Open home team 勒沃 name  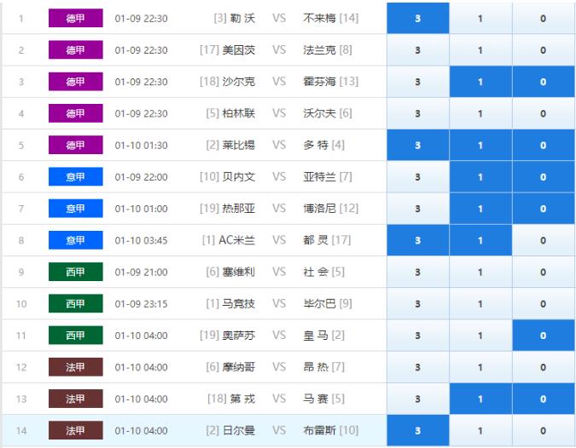(242, 19)
